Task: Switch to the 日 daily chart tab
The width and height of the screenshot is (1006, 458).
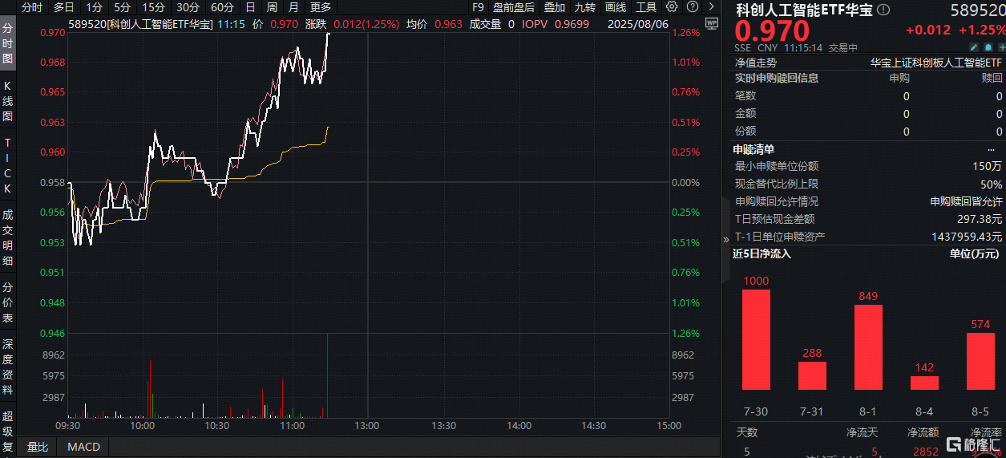Action: pyautogui.click(x=250, y=7)
